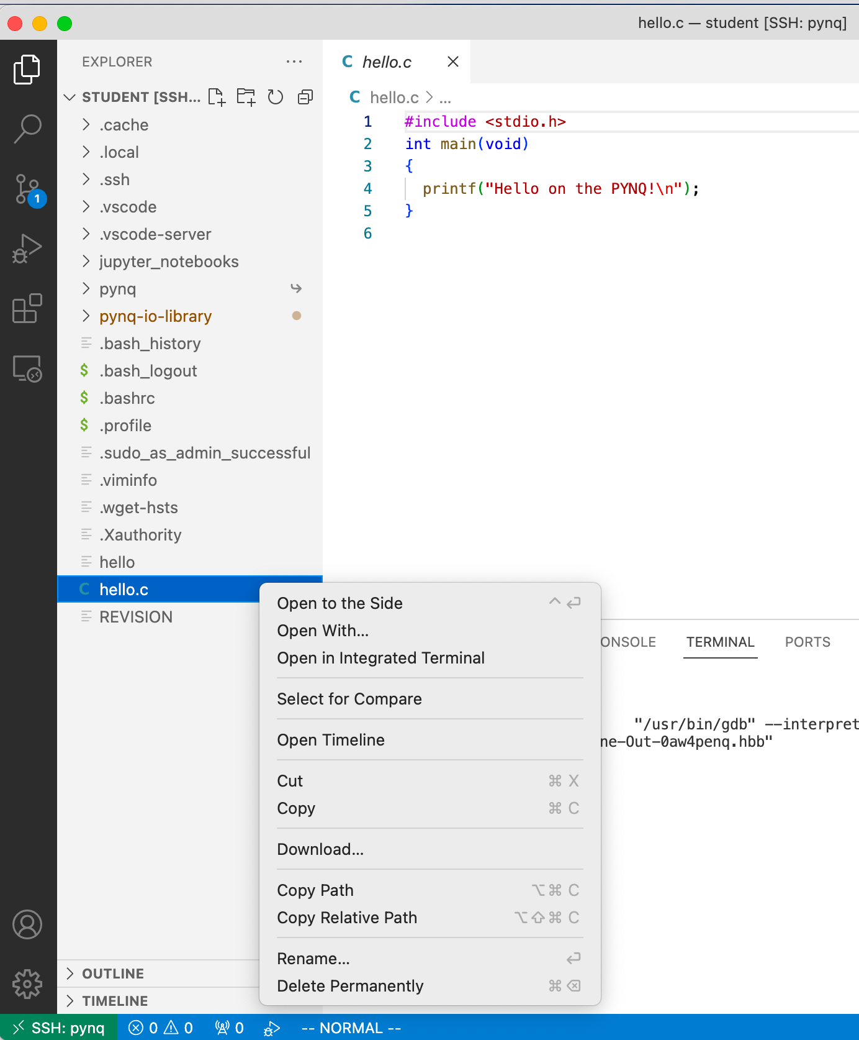Expand the .vscode folder
859x1040 pixels.
tap(190, 207)
